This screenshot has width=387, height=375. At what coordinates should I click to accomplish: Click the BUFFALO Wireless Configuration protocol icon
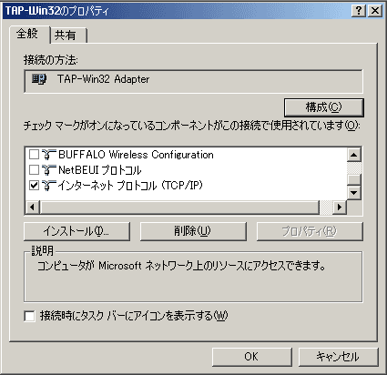(49, 155)
